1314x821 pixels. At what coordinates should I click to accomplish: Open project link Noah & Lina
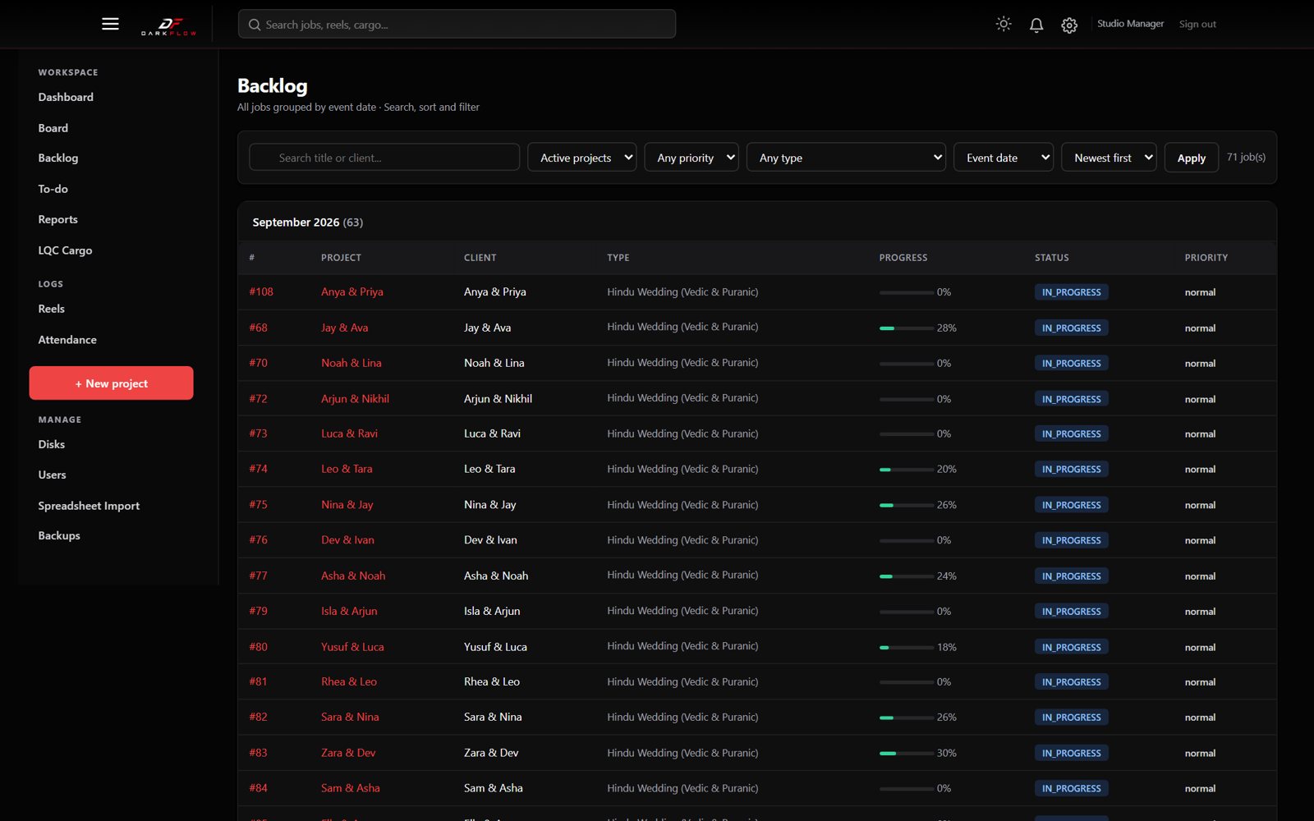pos(351,363)
